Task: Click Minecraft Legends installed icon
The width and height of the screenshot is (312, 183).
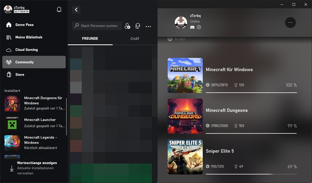Action: click(12, 143)
